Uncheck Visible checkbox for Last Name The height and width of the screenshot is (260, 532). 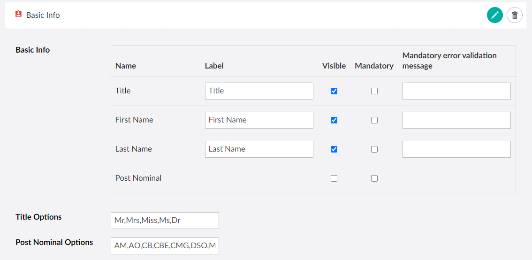pos(334,149)
